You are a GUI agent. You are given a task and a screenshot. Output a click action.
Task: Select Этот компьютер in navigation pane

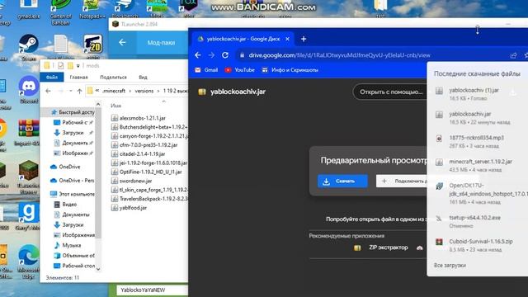73,194
